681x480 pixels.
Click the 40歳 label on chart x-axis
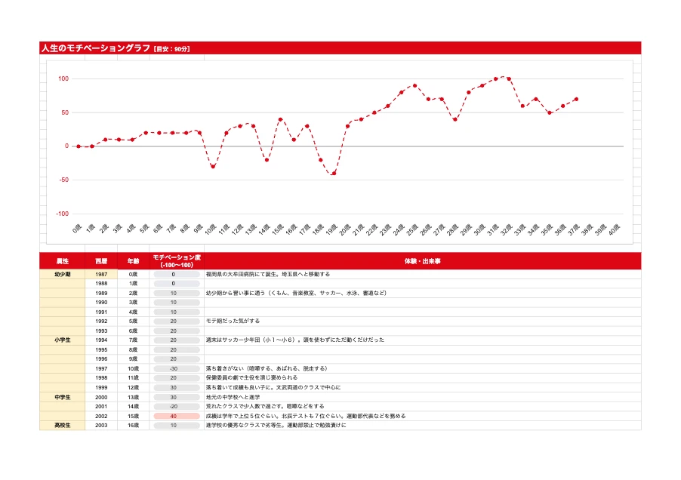coord(614,229)
